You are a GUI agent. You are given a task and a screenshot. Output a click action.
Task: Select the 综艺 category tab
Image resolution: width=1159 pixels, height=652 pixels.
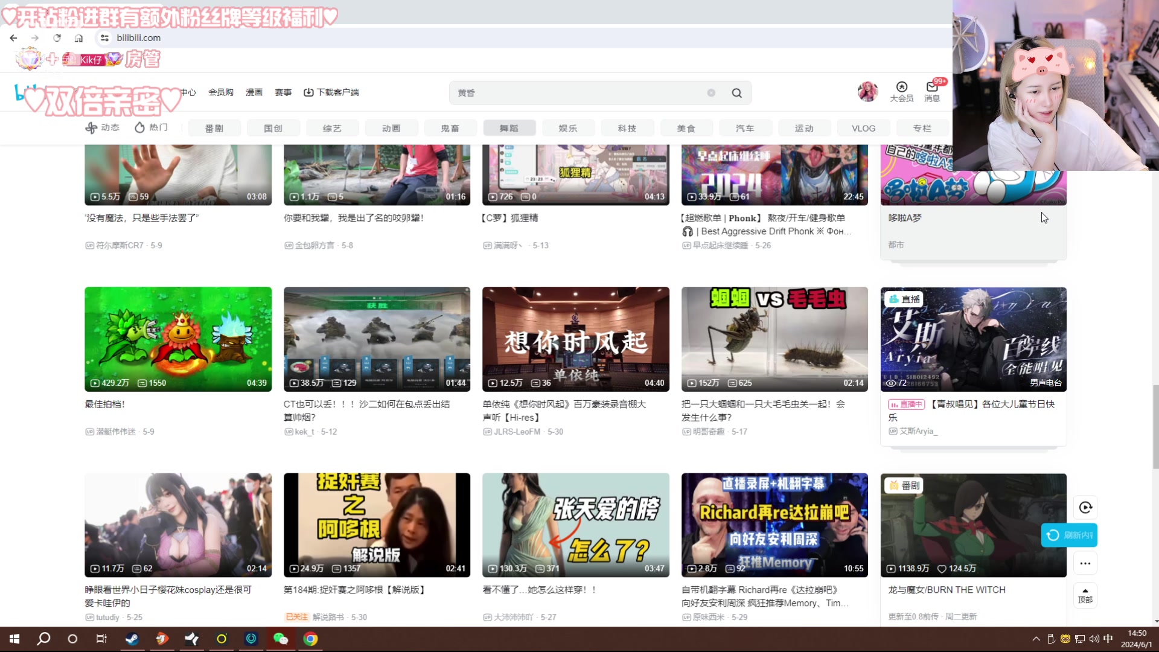332,128
